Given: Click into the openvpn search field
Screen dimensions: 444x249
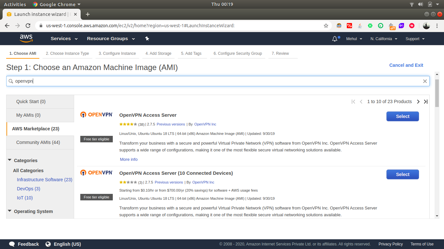Looking at the screenshot, I should click(x=218, y=81).
